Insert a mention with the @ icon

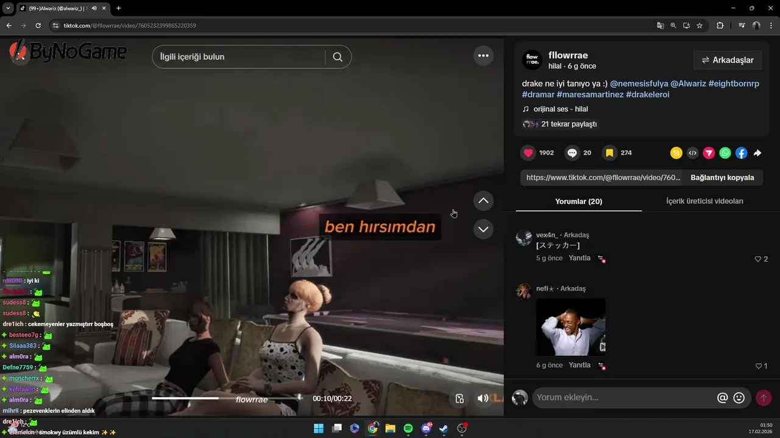tap(723, 398)
